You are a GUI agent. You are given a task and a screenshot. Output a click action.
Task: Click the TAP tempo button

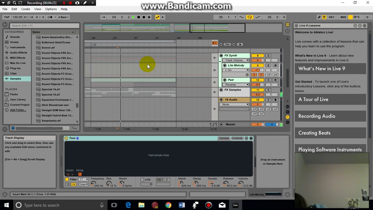pos(7,17)
